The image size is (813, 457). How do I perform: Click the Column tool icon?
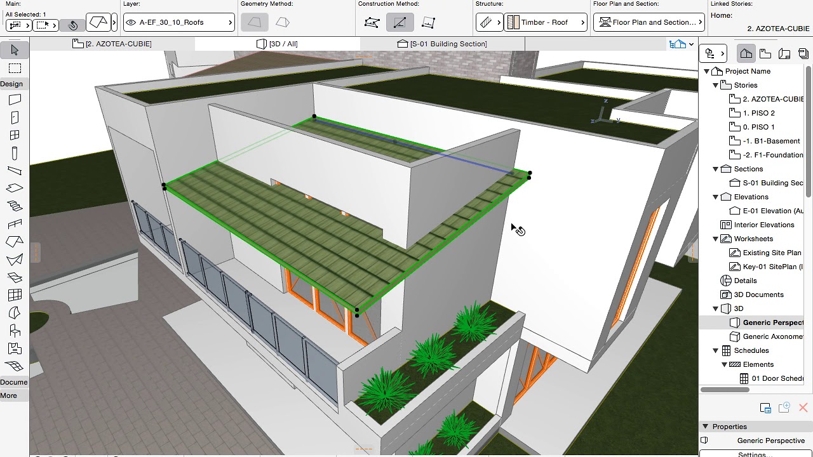15,153
